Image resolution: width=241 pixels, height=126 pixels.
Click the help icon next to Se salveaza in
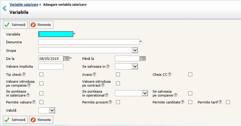tap(108, 66)
